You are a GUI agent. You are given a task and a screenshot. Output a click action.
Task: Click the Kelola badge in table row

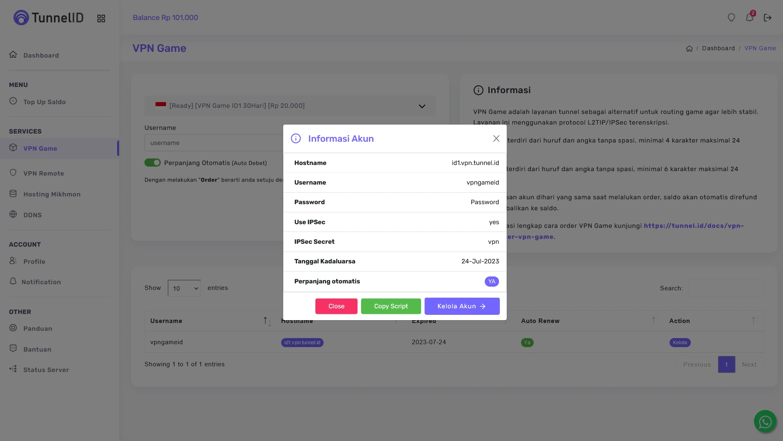[x=680, y=343]
